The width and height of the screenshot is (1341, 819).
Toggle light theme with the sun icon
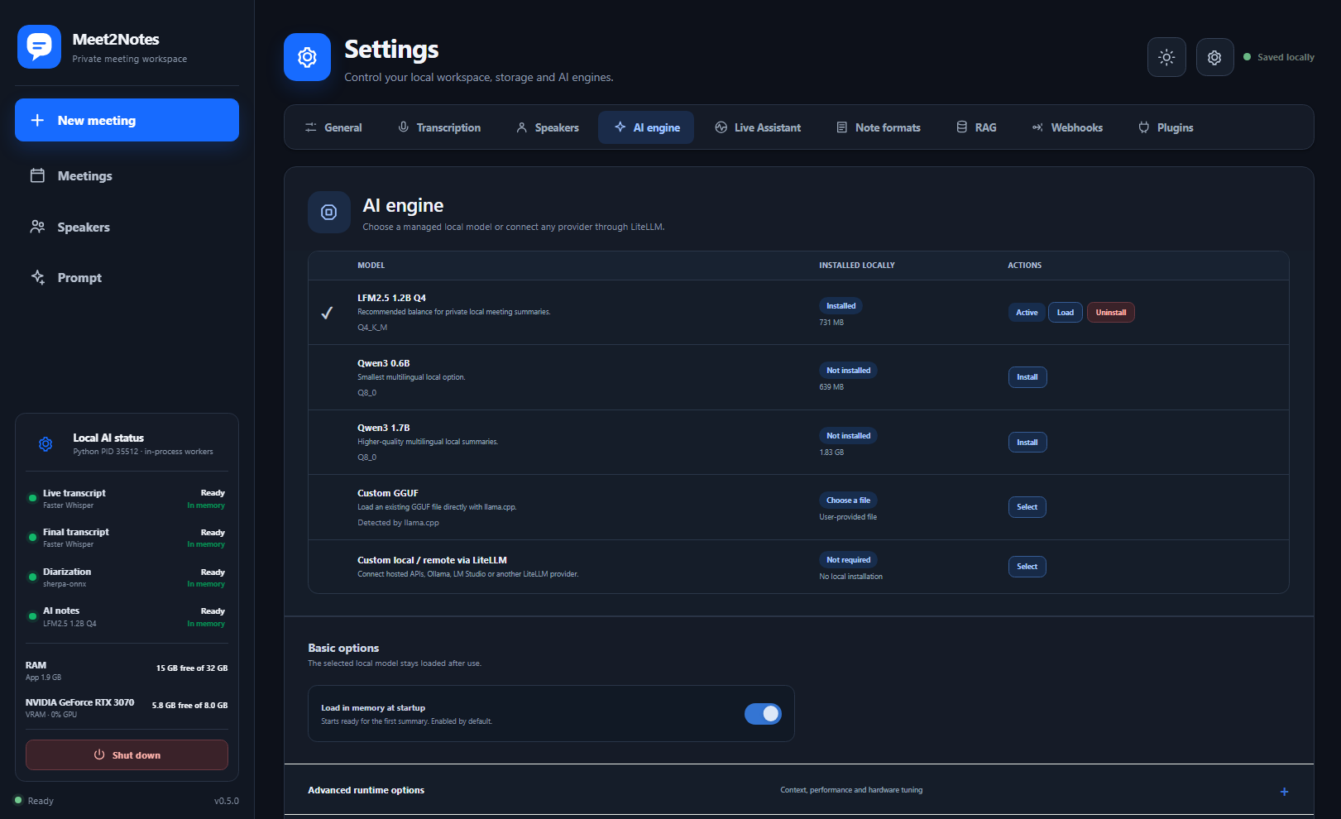[1166, 57]
